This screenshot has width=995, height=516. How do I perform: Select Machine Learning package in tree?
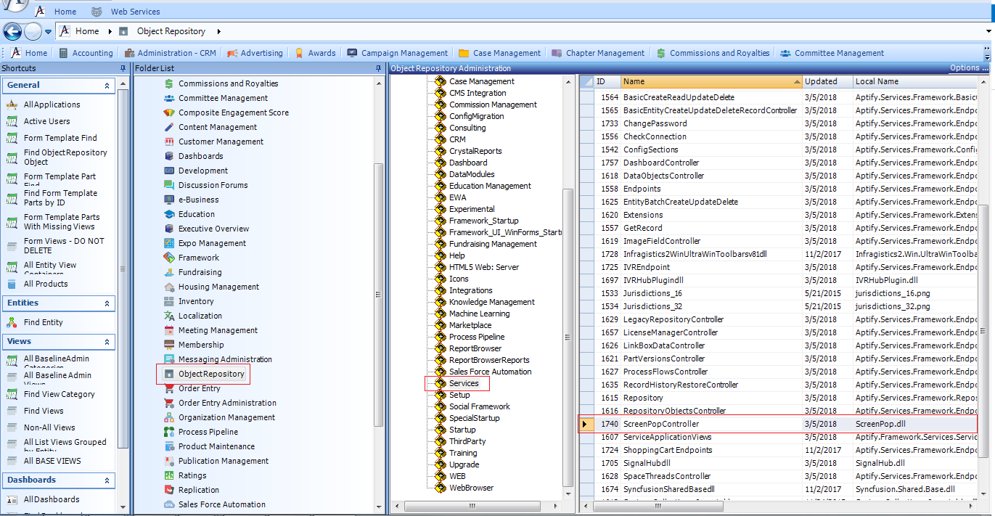pos(479,314)
